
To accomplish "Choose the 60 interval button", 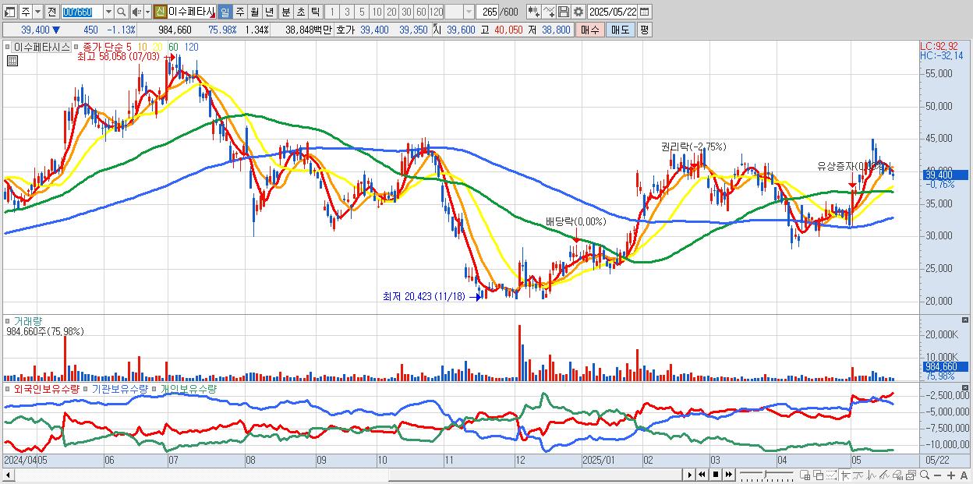I will coord(421,12).
